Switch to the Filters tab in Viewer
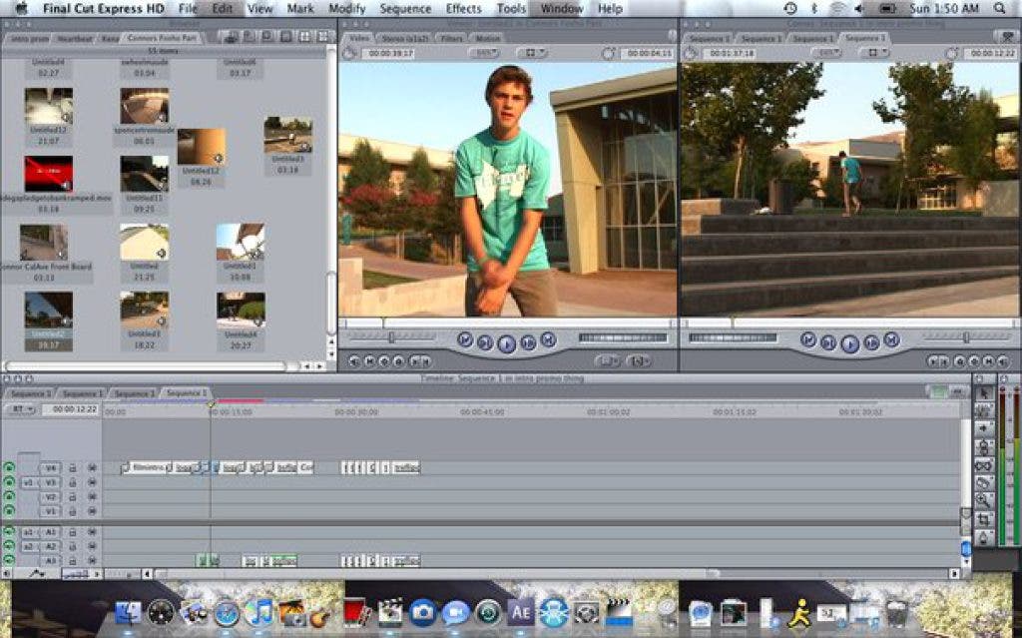The image size is (1022, 638). 450,38
